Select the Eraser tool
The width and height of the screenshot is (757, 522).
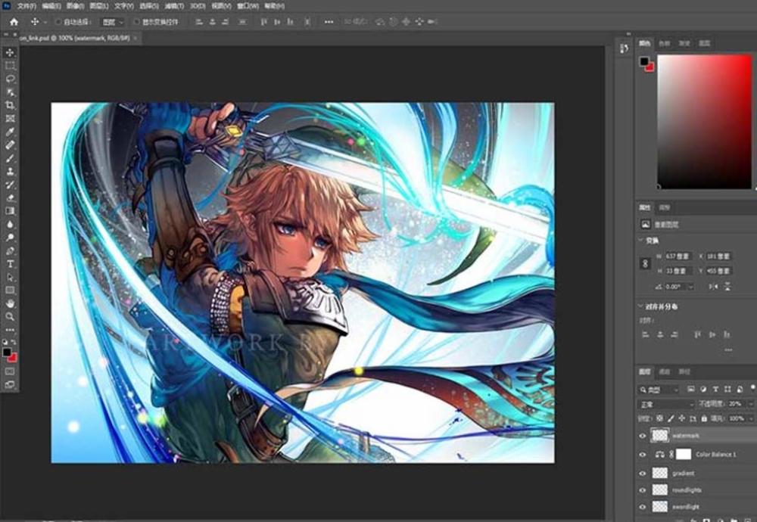click(11, 197)
